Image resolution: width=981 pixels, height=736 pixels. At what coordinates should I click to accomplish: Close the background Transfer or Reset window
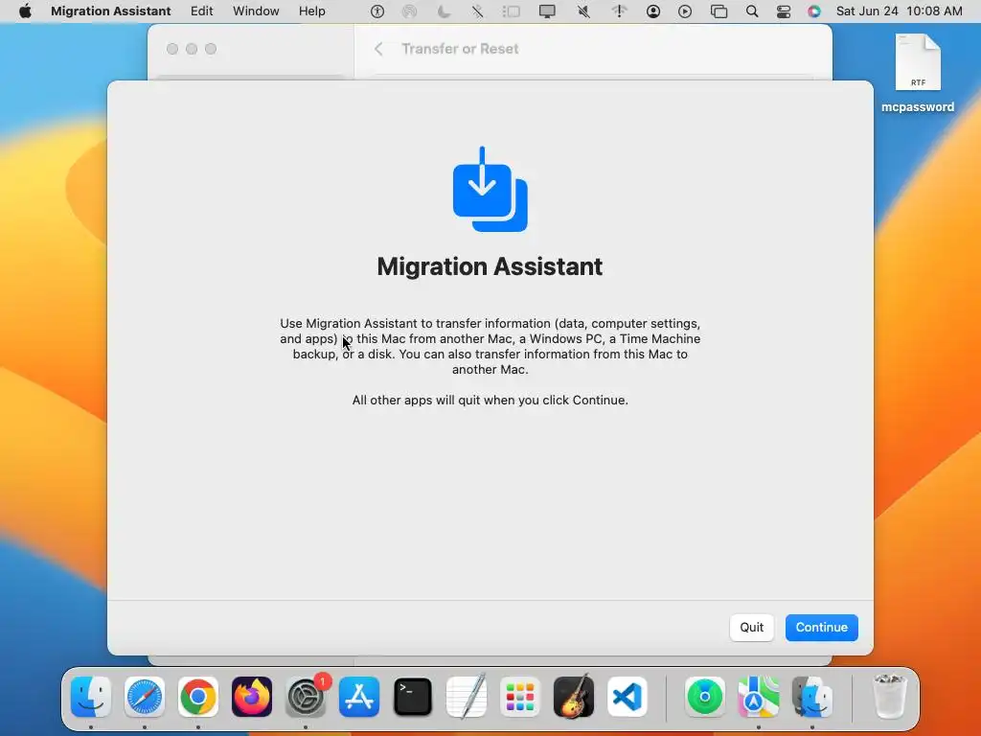tap(172, 49)
